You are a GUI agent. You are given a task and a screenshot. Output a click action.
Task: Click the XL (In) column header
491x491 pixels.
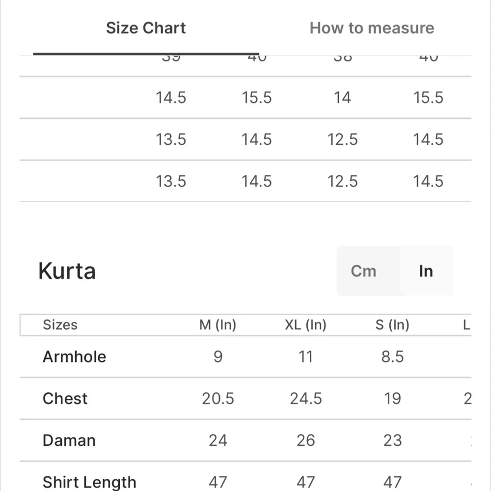[x=305, y=325]
